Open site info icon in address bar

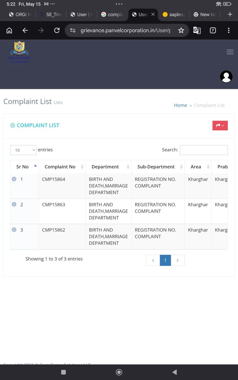tap(73, 30)
